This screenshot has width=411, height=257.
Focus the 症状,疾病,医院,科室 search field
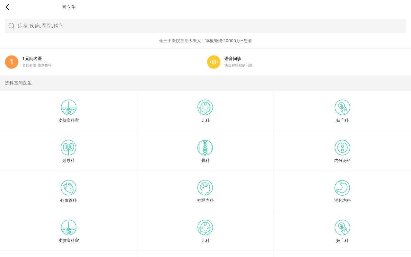(x=205, y=26)
